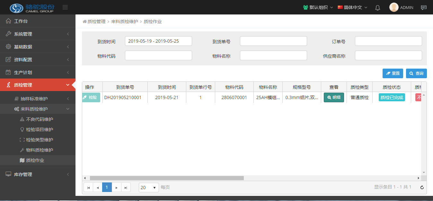The height and width of the screenshot is (201, 433).
Task: Click cell 2806070001
Action: click(x=234, y=97)
